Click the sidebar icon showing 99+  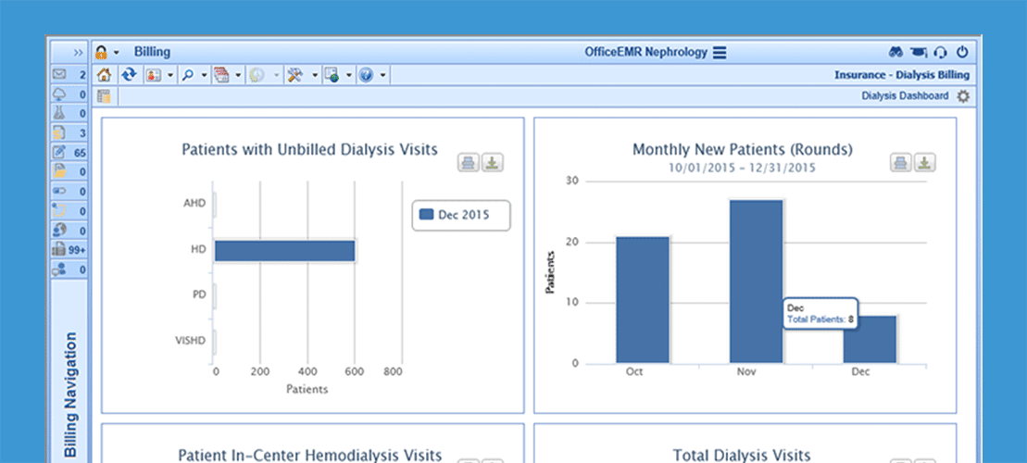click(x=59, y=249)
